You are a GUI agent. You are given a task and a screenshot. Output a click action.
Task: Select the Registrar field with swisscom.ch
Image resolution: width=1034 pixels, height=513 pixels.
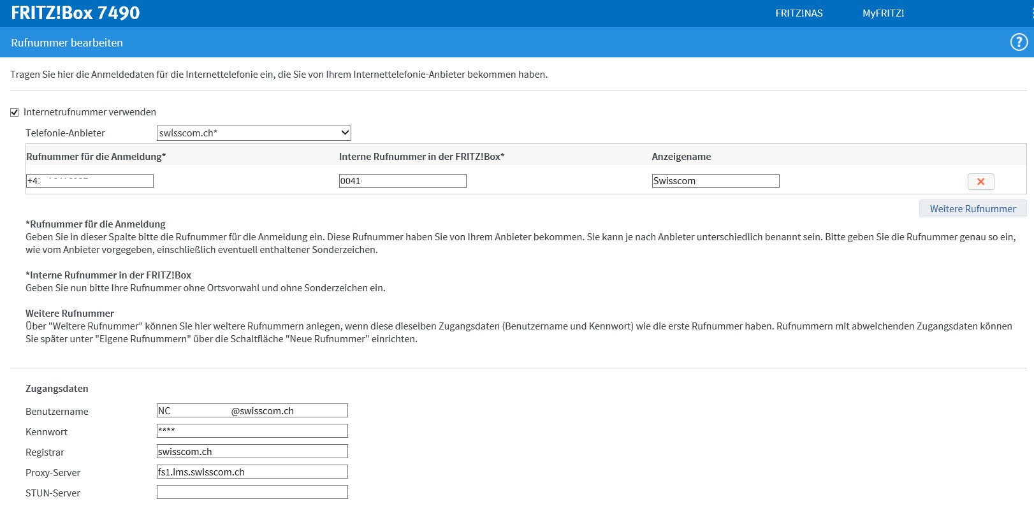pos(252,452)
